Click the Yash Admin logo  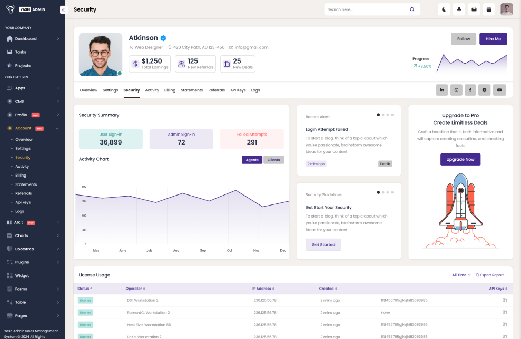coord(26,9)
